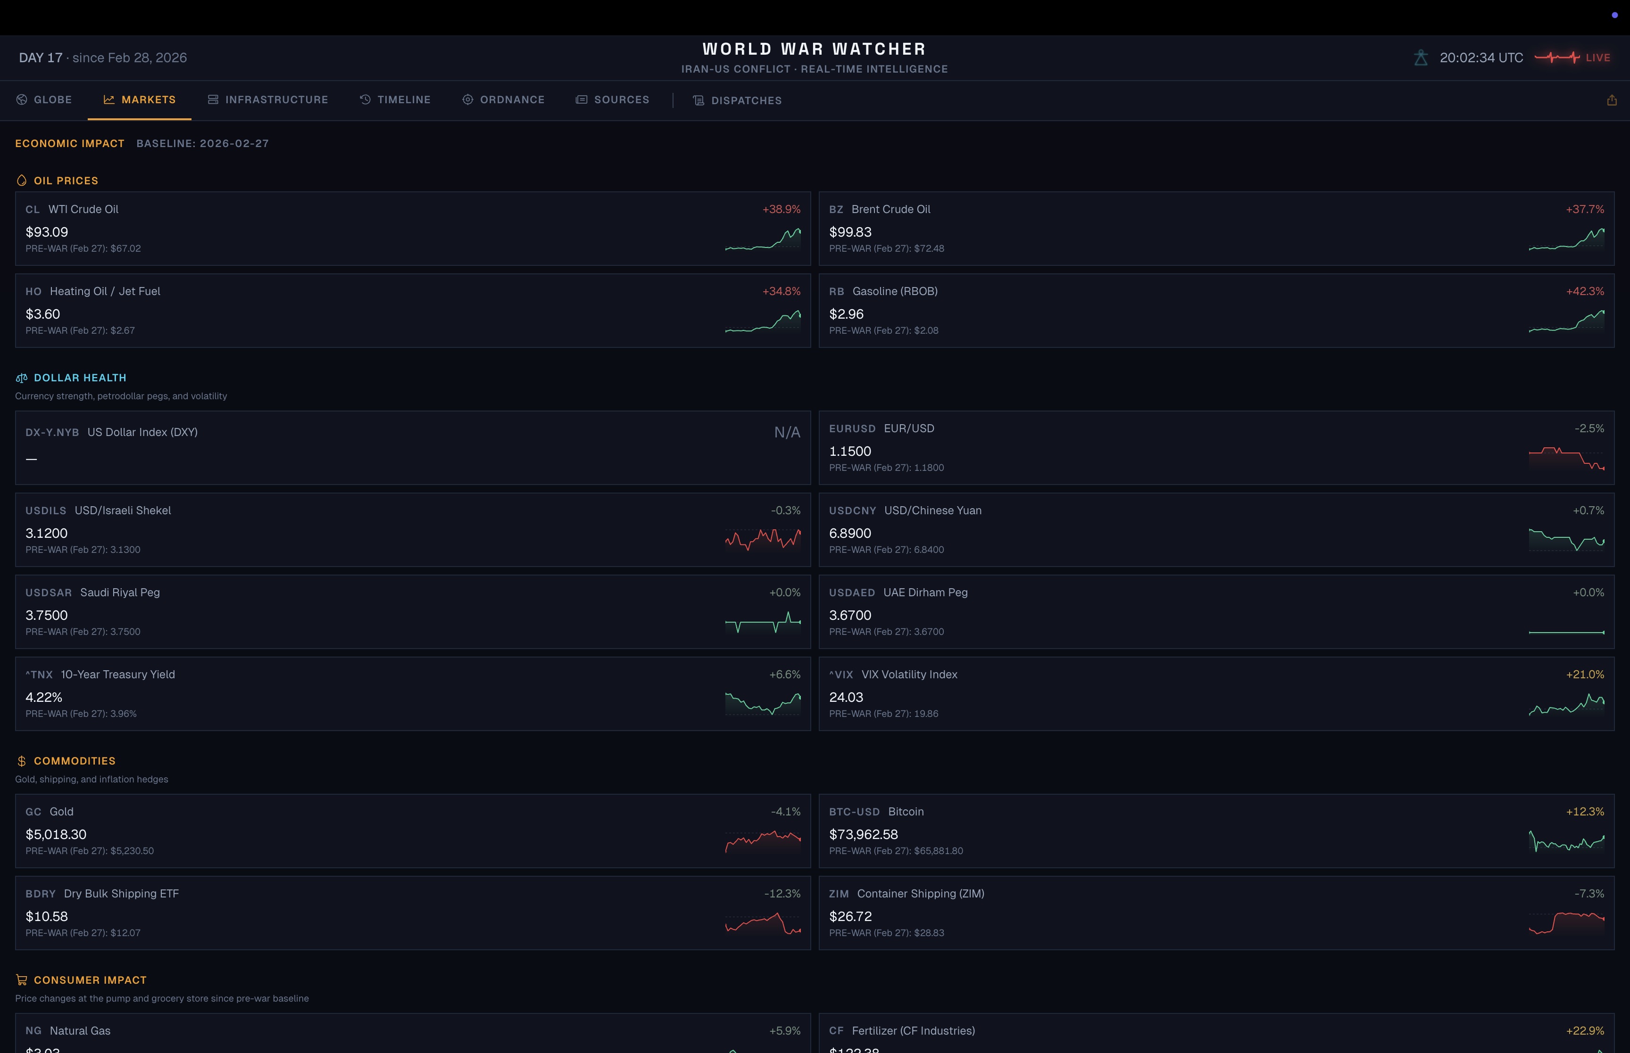The width and height of the screenshot is (1630, 1053).
Task: Click the dollar sign icon beside Commodities
Action: (x=21, y=761)
